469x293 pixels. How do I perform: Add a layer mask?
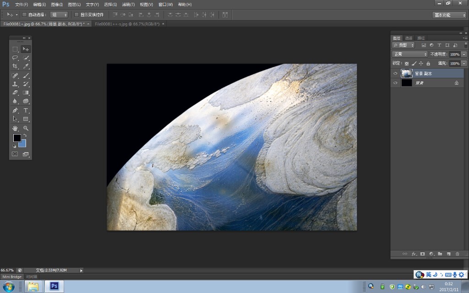tap(422, 254)
